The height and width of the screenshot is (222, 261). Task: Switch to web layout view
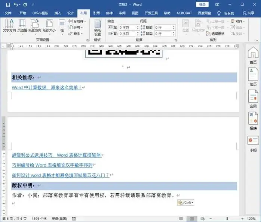tap(202, 219)
